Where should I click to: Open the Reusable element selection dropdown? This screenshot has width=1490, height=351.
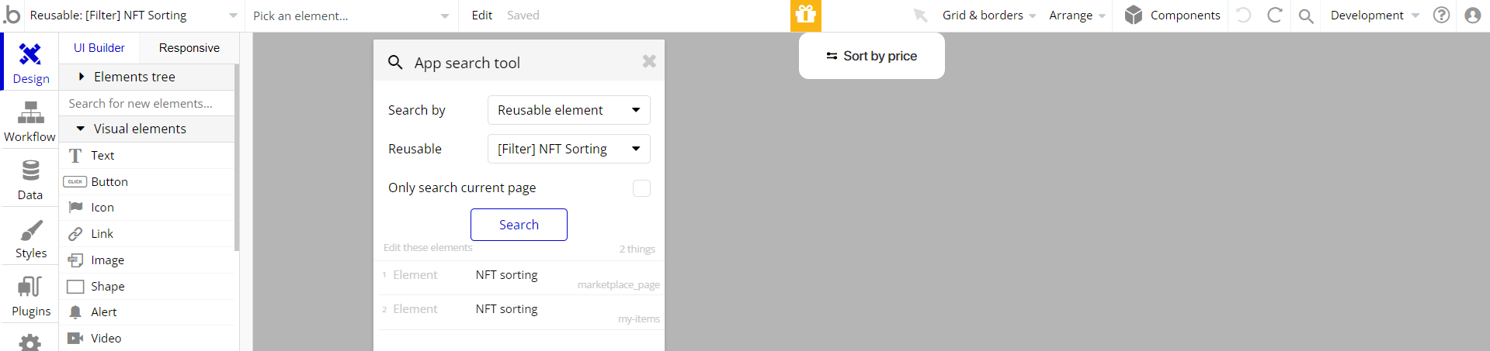point(568,149)
